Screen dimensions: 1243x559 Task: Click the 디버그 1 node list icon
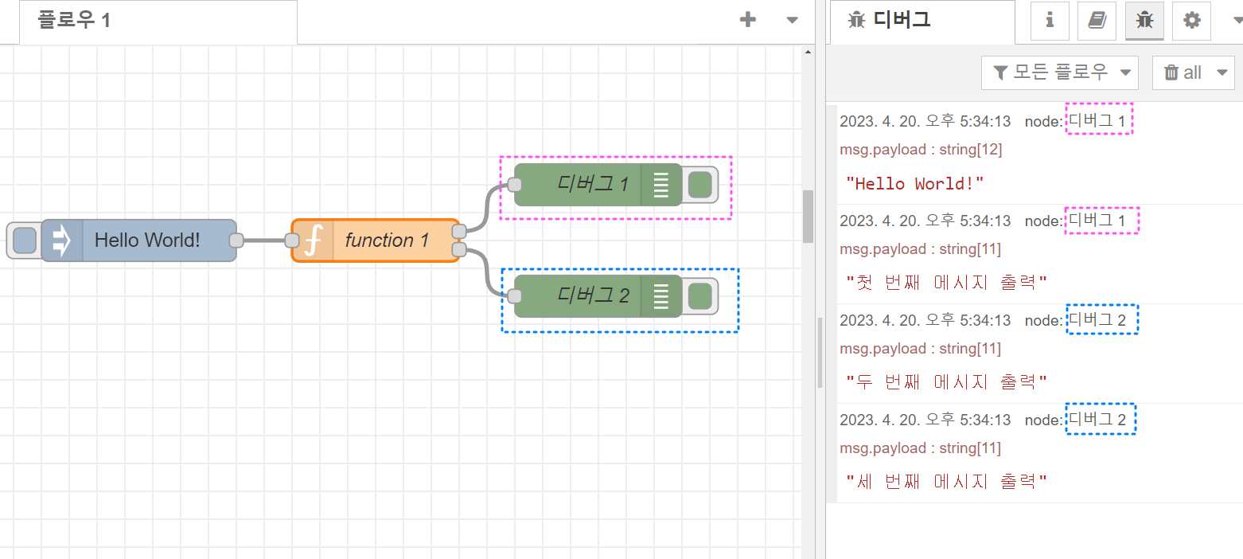coord(661,185)
